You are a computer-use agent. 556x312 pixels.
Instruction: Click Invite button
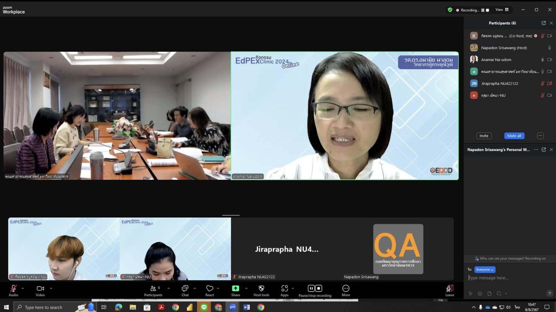(x=484, y=136)
